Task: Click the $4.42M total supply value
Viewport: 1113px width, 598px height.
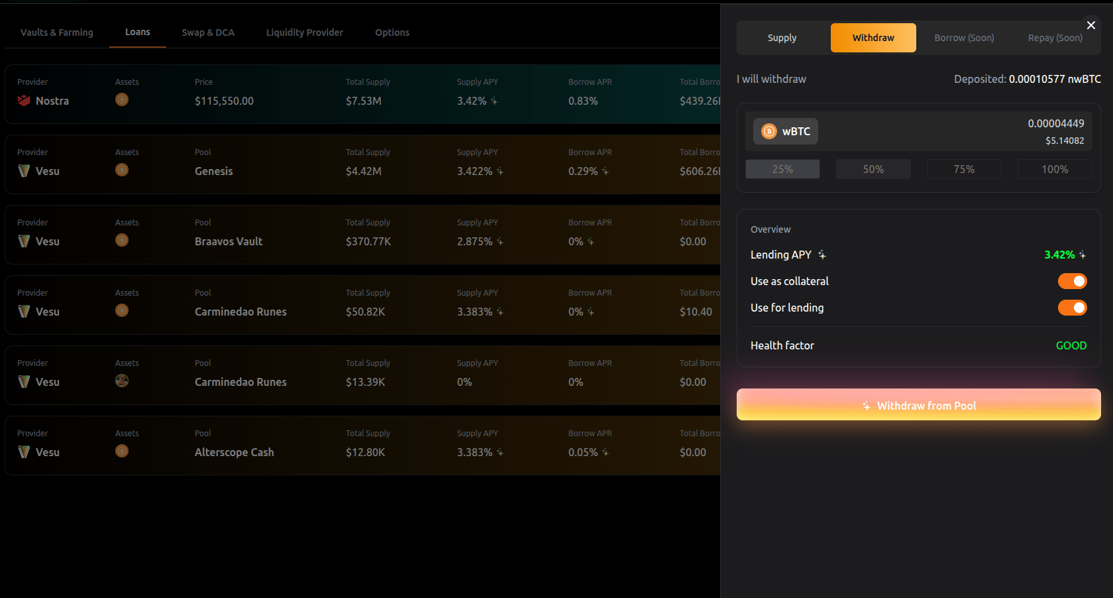Action: [364, 171]
